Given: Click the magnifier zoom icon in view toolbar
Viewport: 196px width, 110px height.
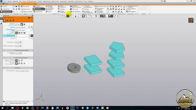Looking at the screenshot, I should (70, 16).
